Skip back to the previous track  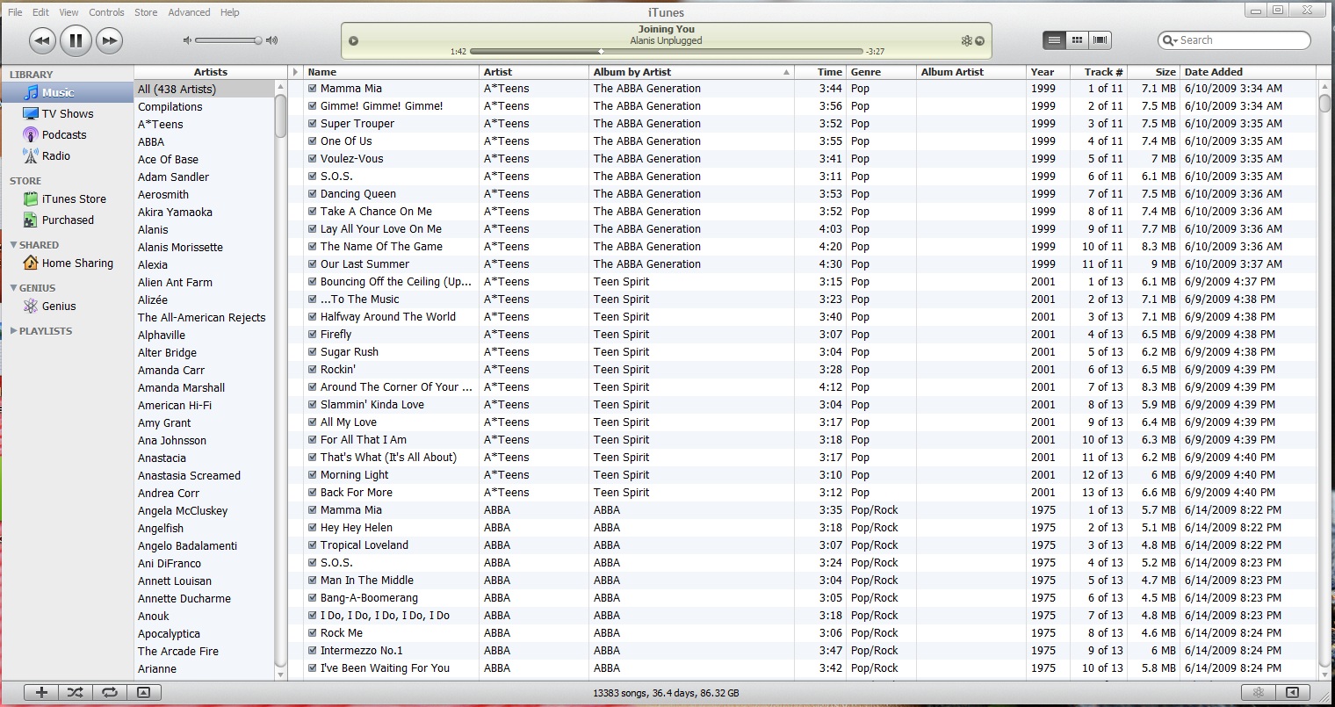[x=42, y=40]
